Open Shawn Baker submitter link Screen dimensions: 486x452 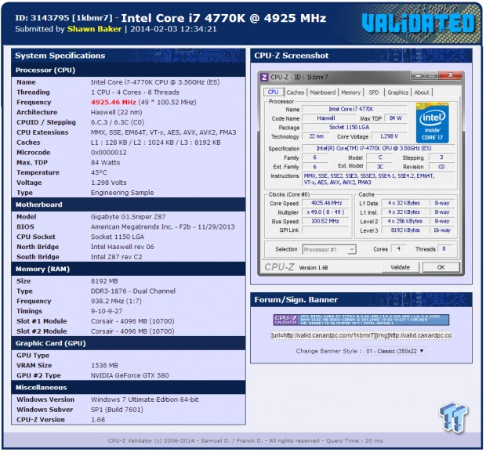click(94, 29)
